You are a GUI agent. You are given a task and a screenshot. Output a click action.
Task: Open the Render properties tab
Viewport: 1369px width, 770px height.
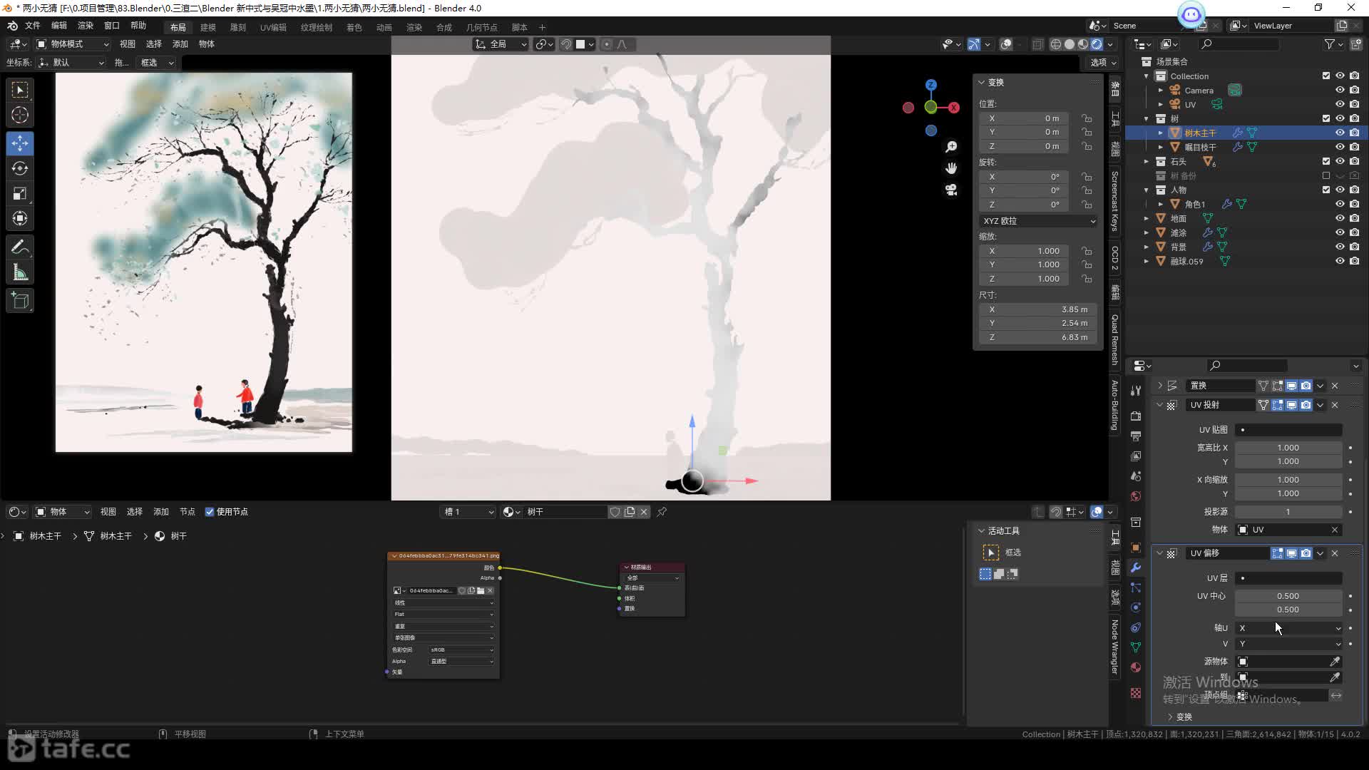click(x=1136, y=416)
